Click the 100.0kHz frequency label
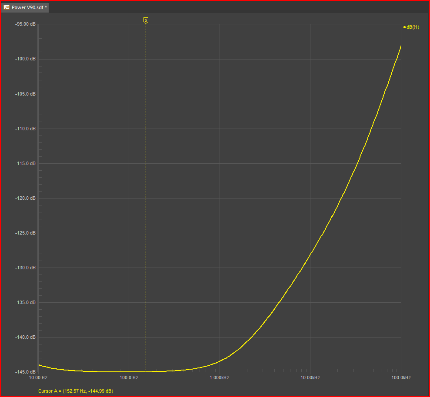The height and width of the screenshot is (397, 430). point(401,377)
